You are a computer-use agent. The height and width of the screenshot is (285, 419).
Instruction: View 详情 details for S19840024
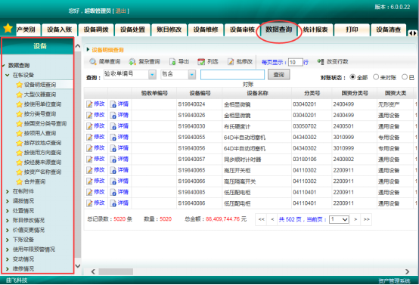point(119,104)
